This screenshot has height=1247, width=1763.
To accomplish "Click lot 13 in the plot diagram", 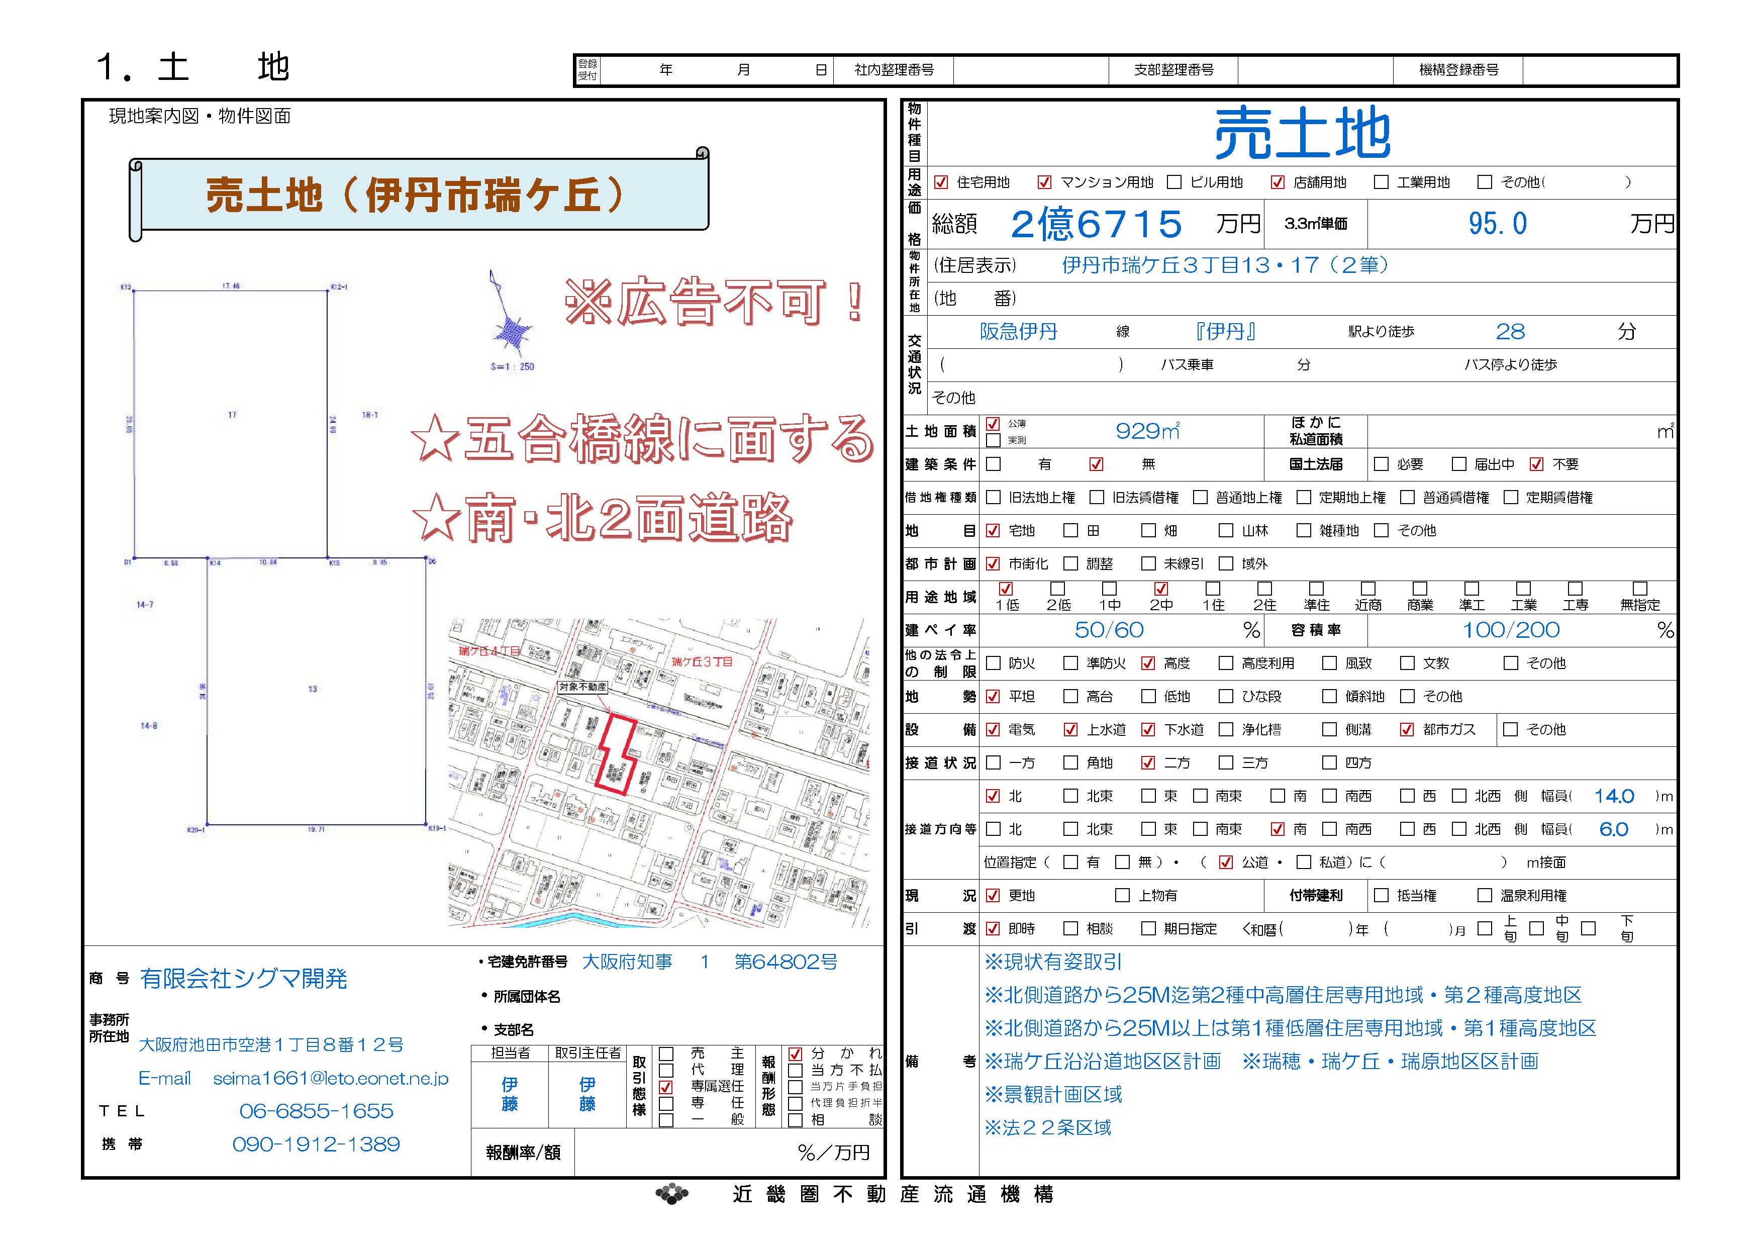I will coord(313,690).
